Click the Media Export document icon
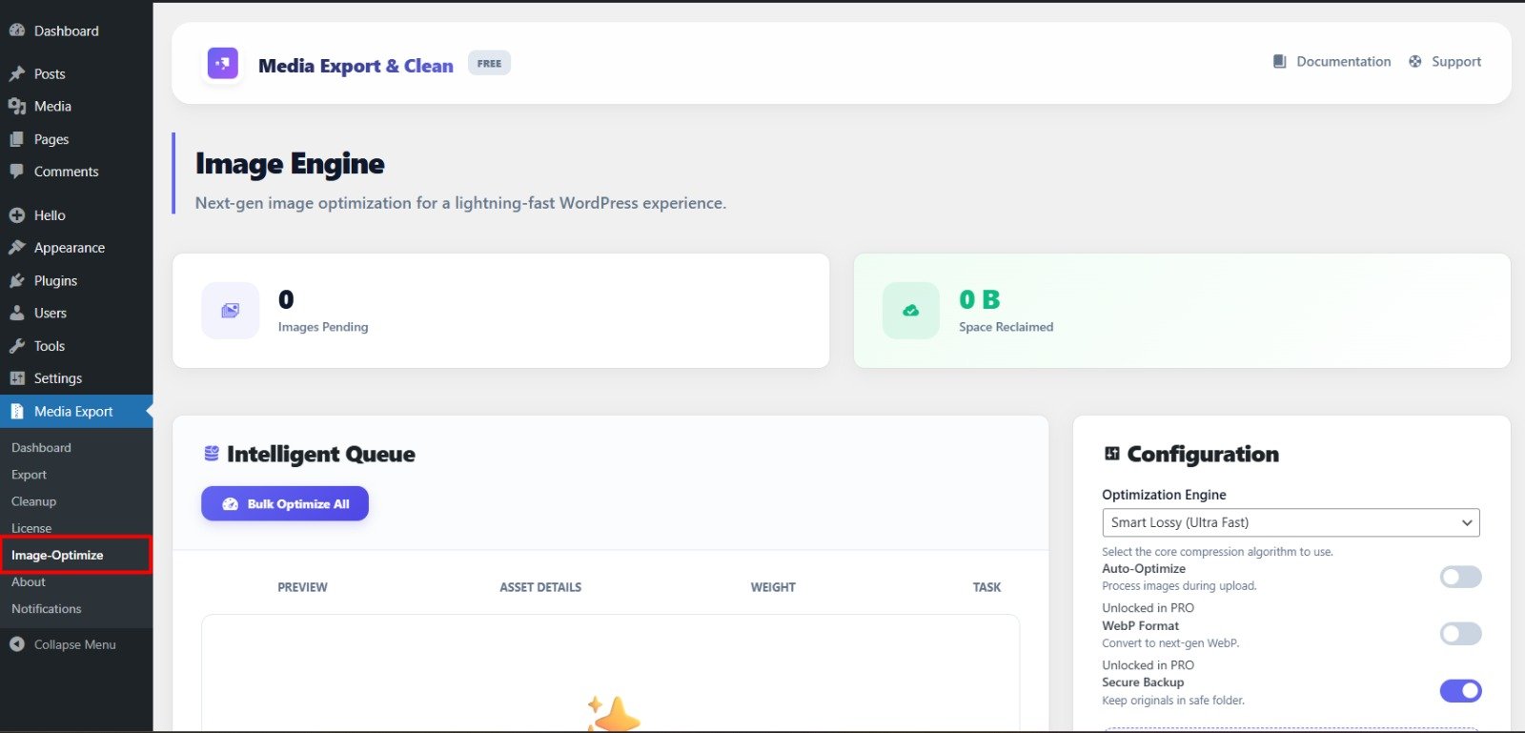The image size is (1525, 733). [x=17, y=412]
